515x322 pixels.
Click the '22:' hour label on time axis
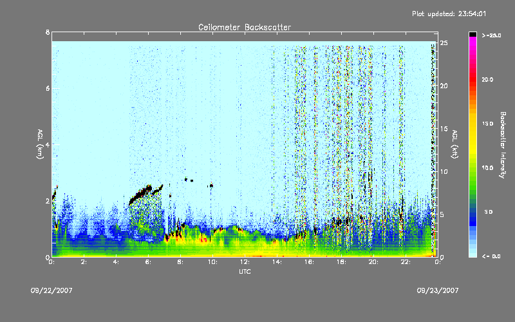click(x=406, y=262)
